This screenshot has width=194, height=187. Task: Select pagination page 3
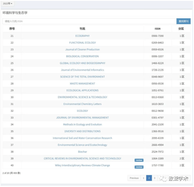(154, 178)
